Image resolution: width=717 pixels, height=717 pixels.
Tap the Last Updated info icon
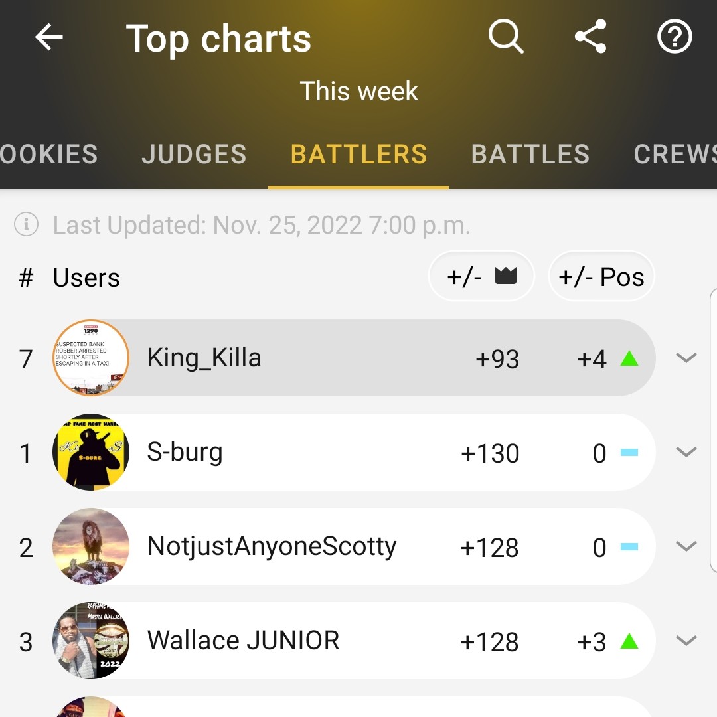pos(26,224)
